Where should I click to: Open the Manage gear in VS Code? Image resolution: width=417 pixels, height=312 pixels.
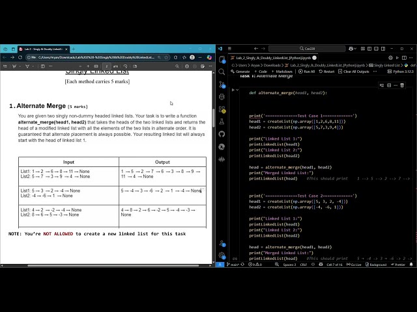pos(222,255)
